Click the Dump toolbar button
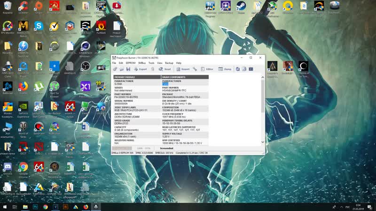This screenshot has height=211, width=376. point(225,69)
